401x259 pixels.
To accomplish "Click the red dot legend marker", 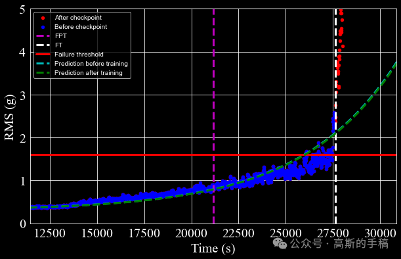I will [43, 18].
